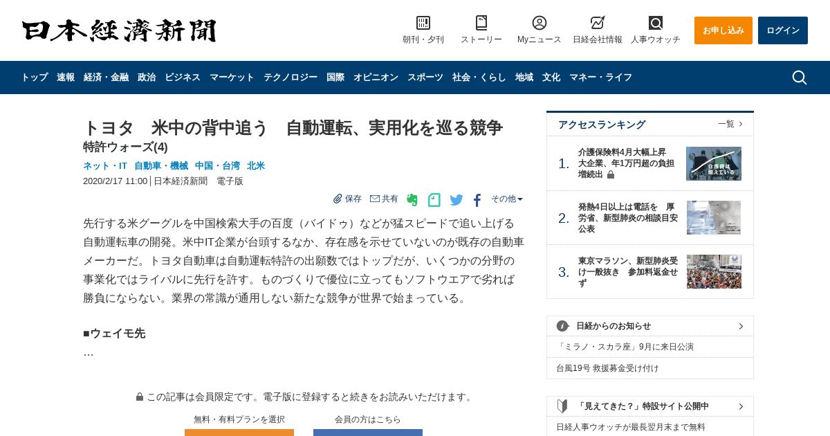Open ranking article 介護保険料4月大幅上昇
This screenshot has width=830, height=436.
click(626, 163)
